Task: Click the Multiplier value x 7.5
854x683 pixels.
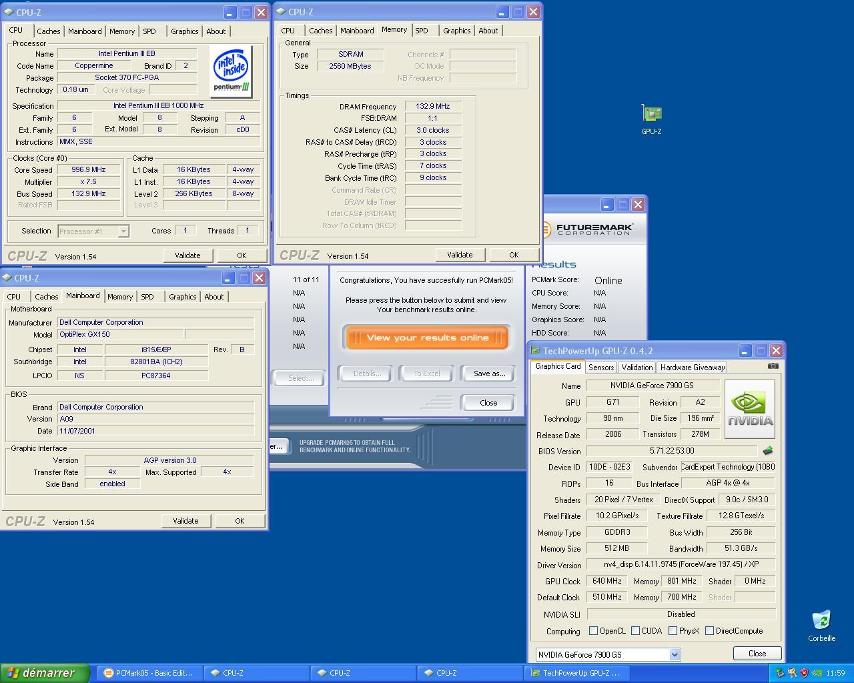Action: [x=89, y=181]
